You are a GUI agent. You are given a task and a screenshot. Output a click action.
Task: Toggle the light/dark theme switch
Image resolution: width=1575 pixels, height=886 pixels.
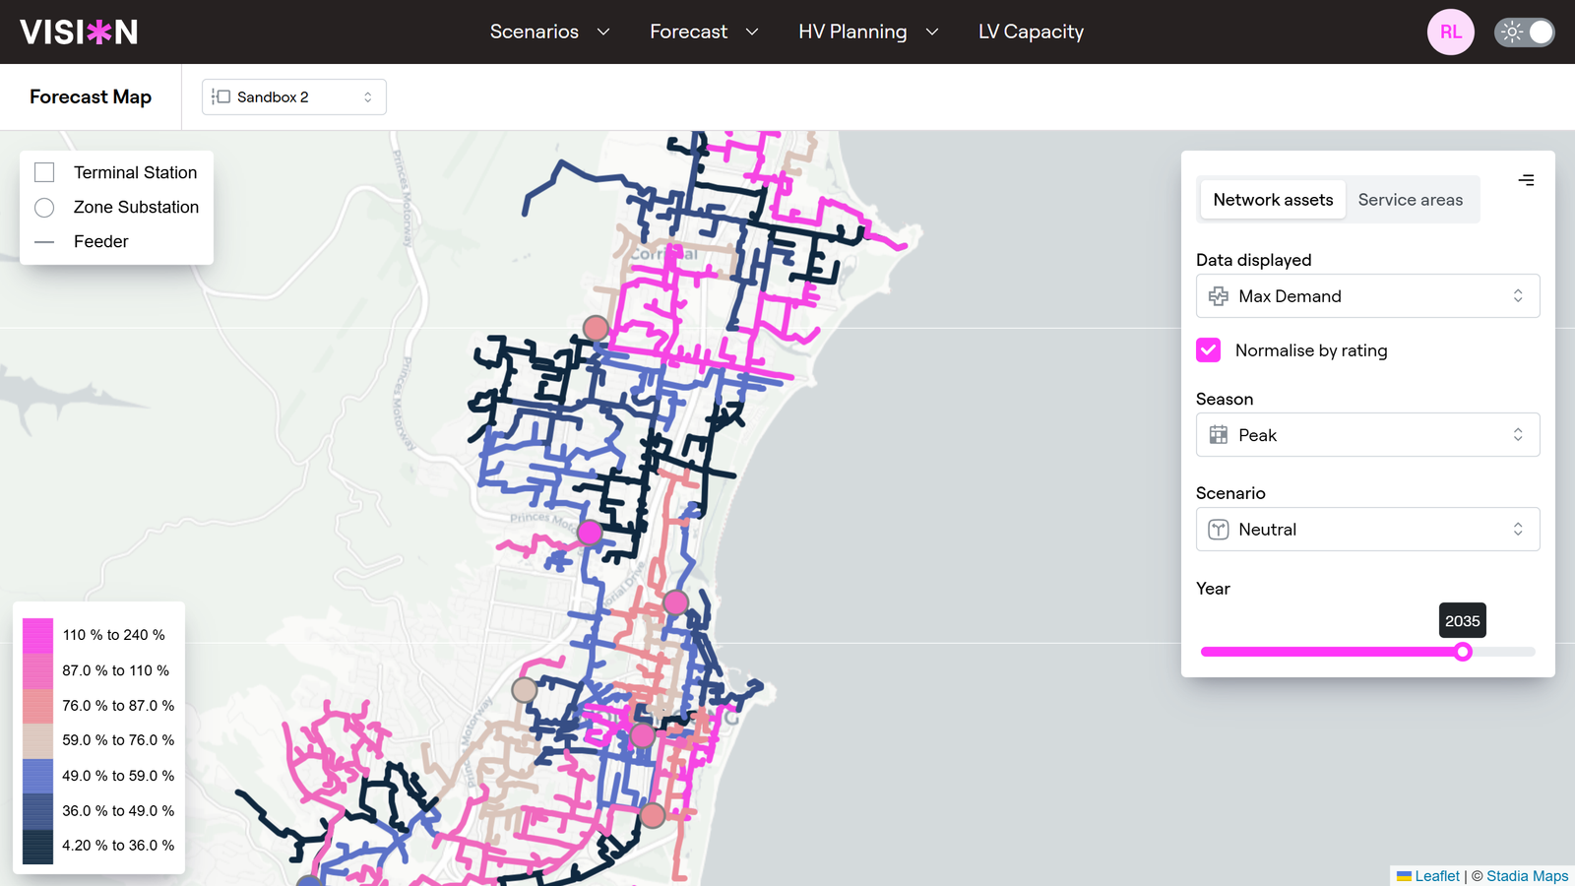click(x=1524, y=32)
